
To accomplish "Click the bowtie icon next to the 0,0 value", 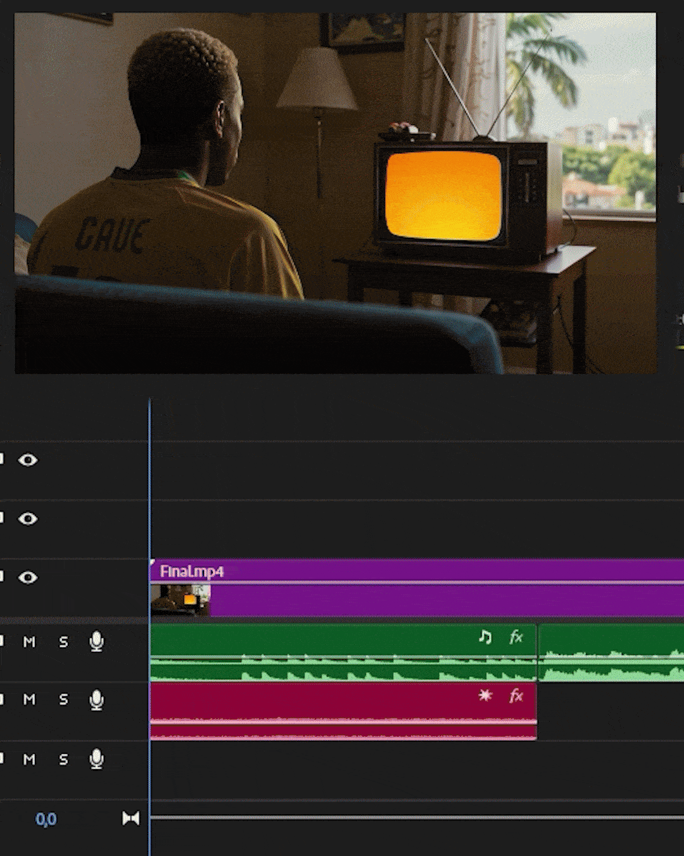I will pyautogui.click(x=130, y=818).
